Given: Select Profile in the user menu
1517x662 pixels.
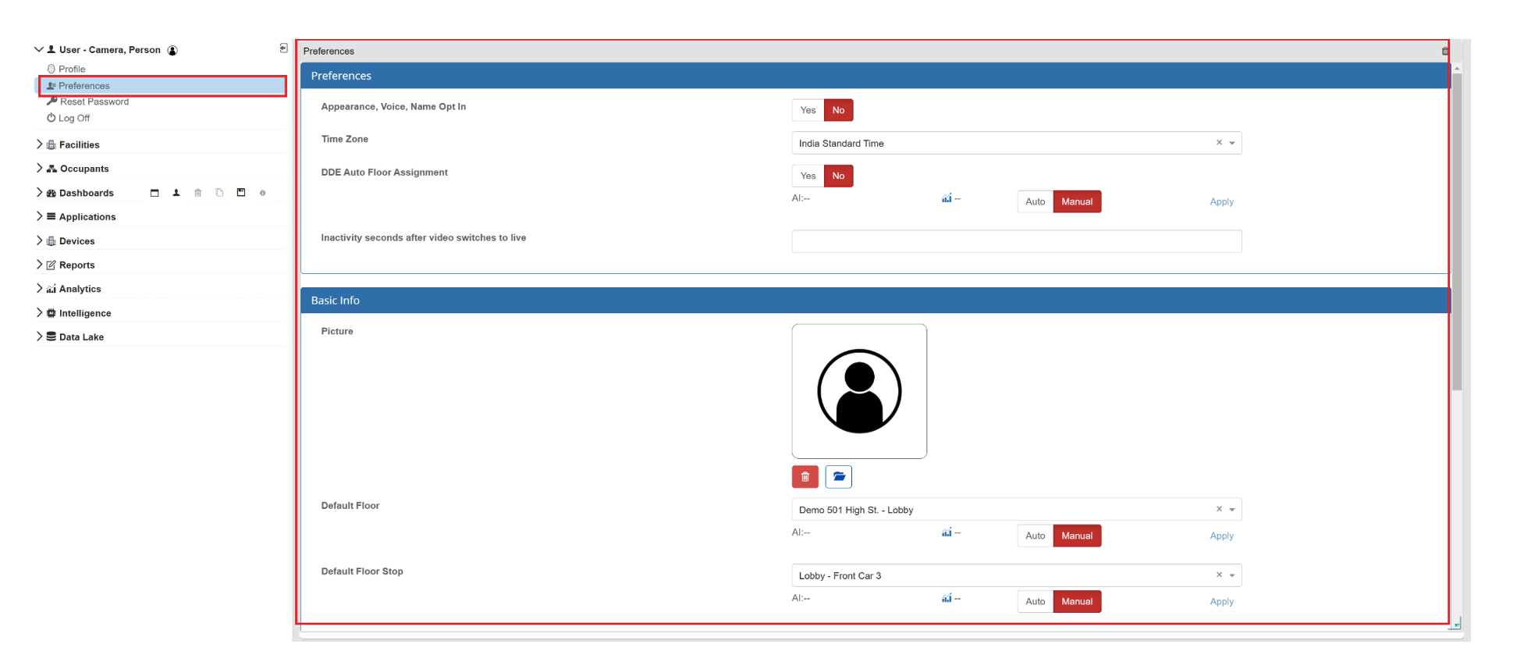Looking at the screenshot, I should click(72, 69).
